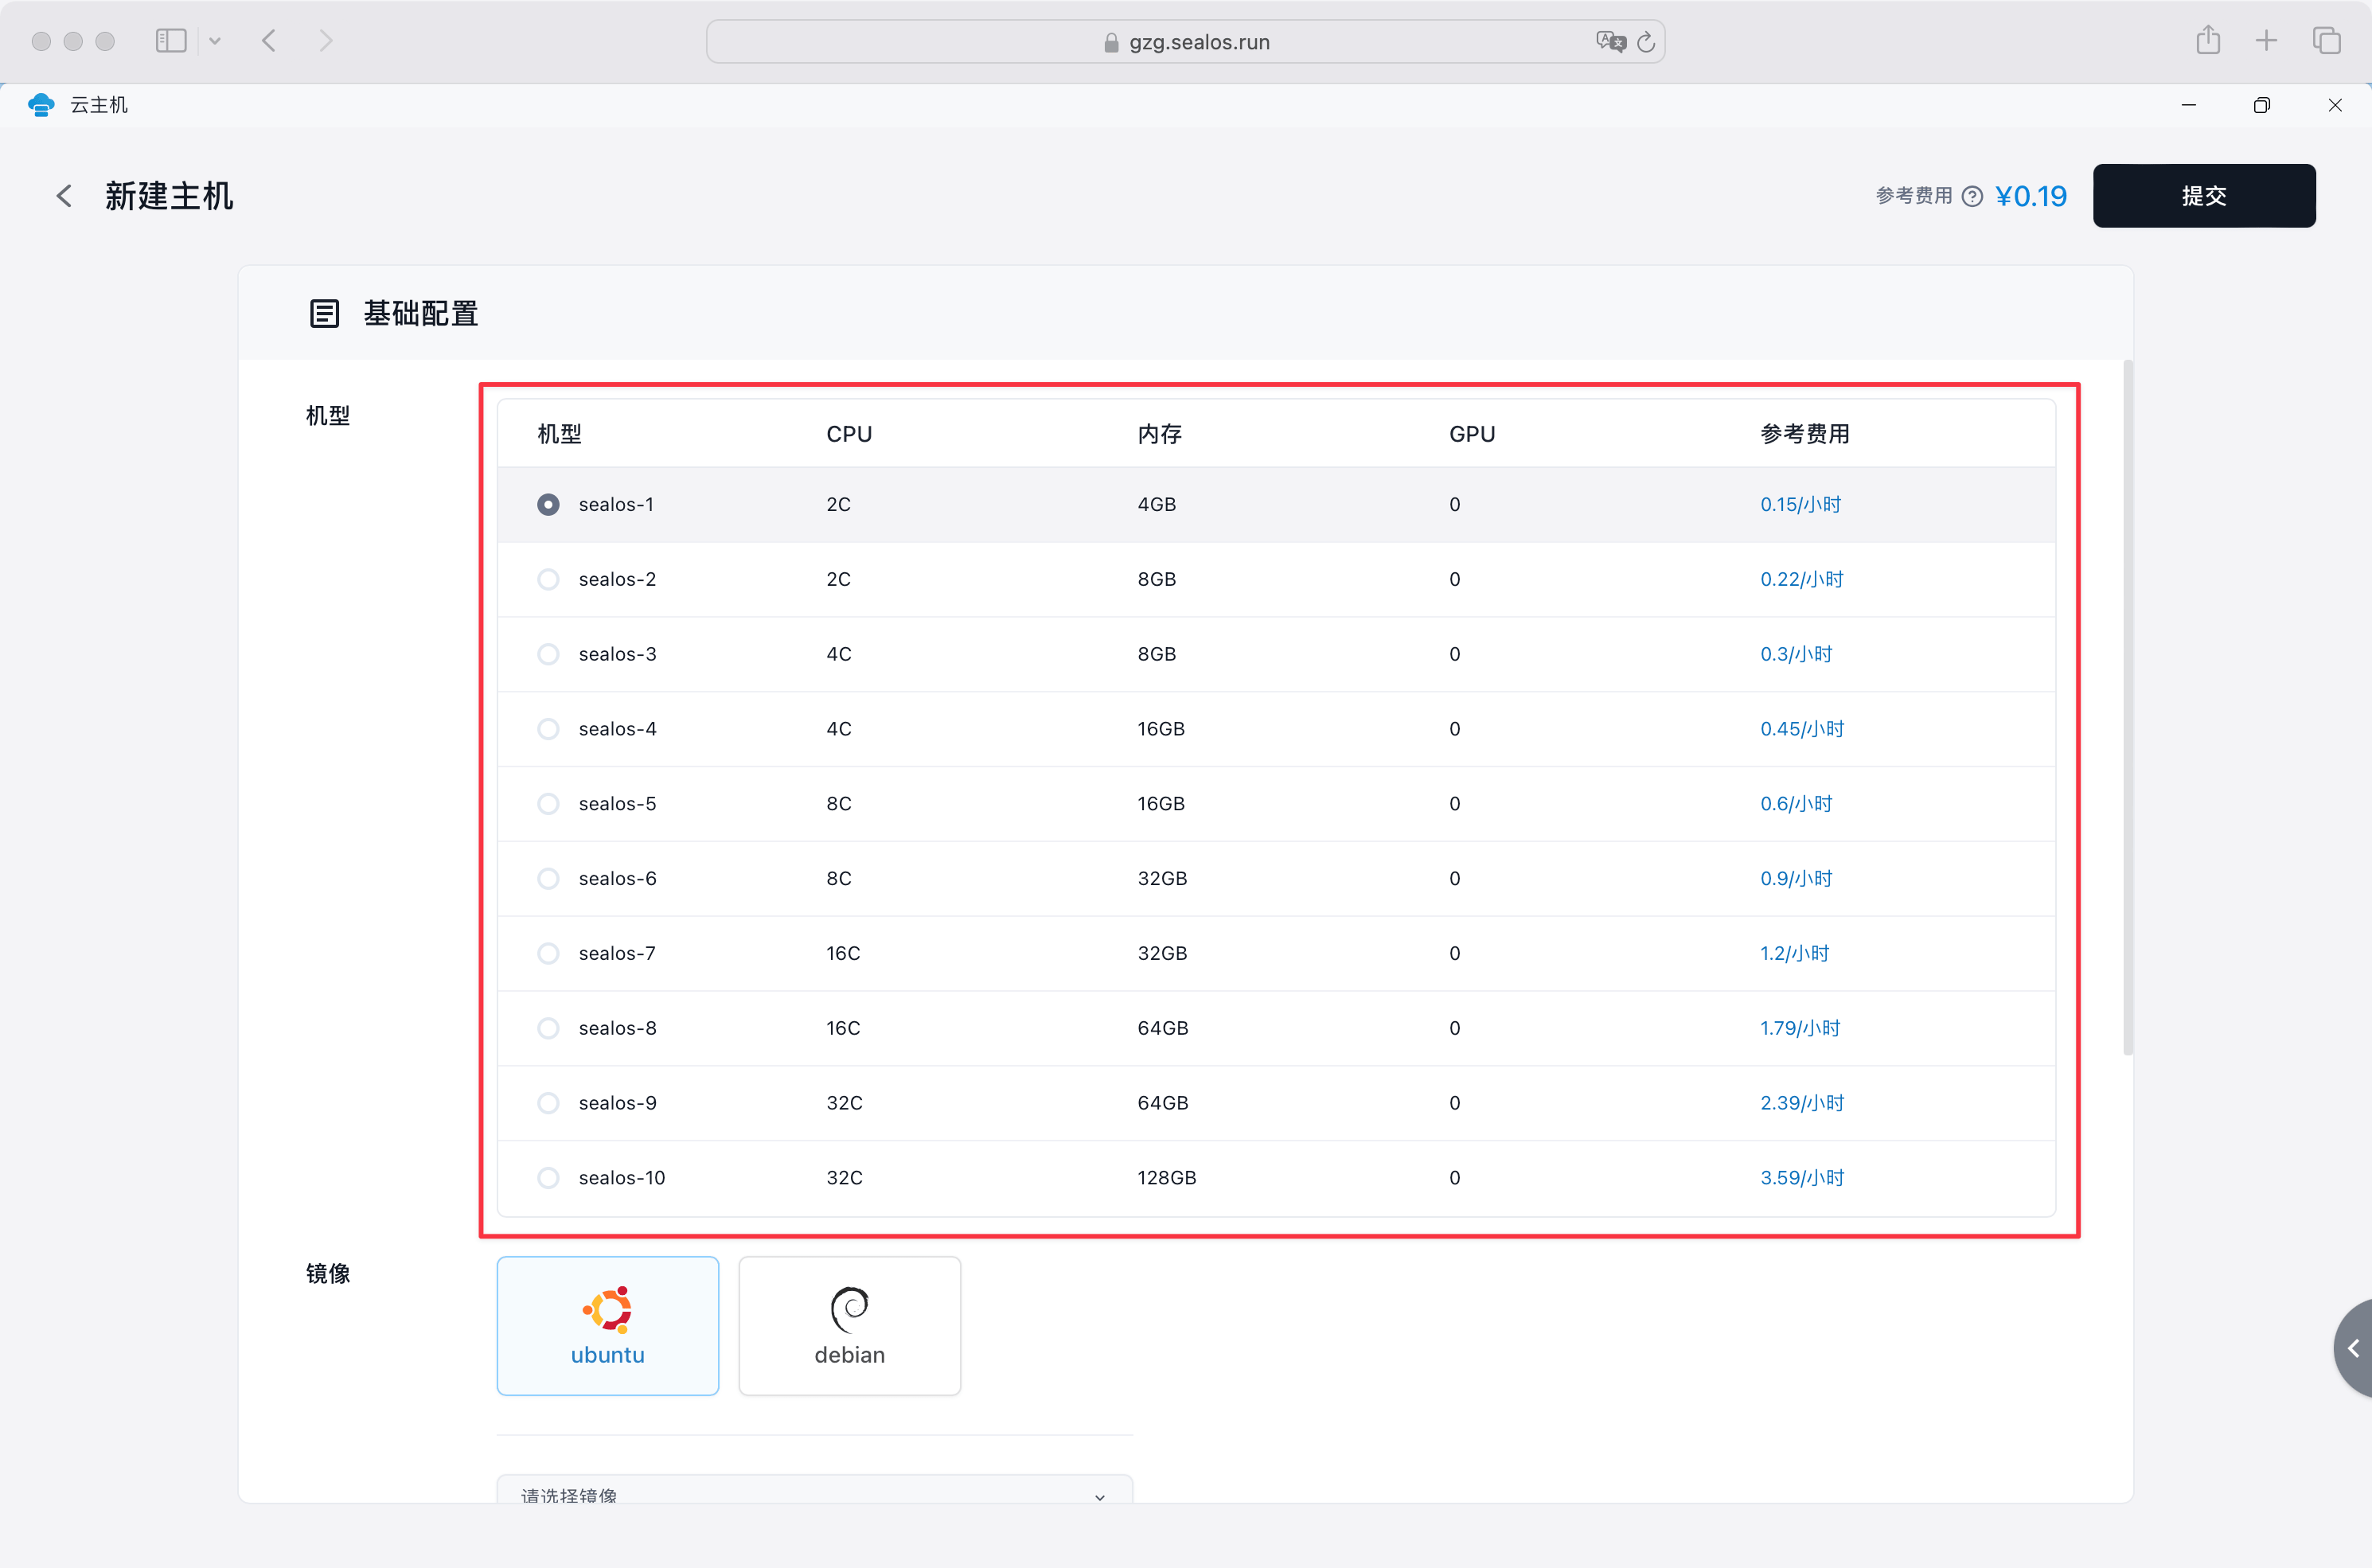Select the sealos-6 radio button

[x=548, y=879]
